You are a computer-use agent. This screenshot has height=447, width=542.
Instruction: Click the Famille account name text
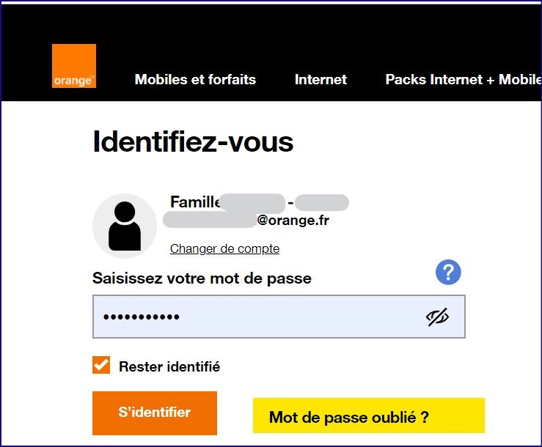click(195, 202)
